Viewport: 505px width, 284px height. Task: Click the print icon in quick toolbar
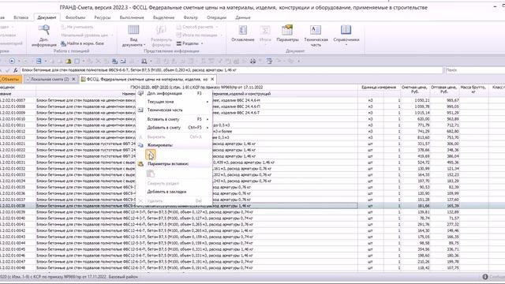point(252,61)
